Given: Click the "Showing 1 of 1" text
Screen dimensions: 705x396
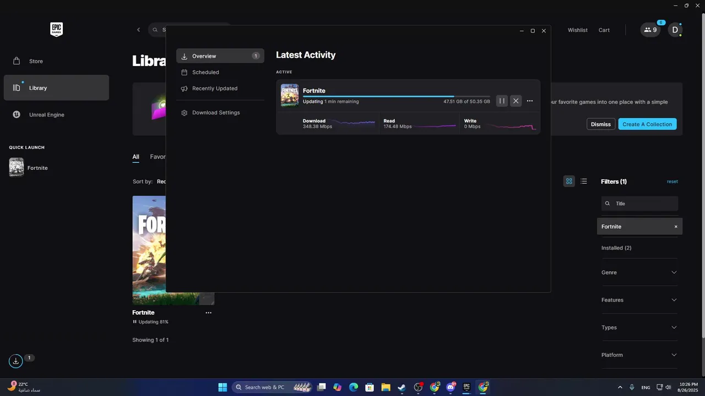Looking at the screenshot, I should [150, 340].
